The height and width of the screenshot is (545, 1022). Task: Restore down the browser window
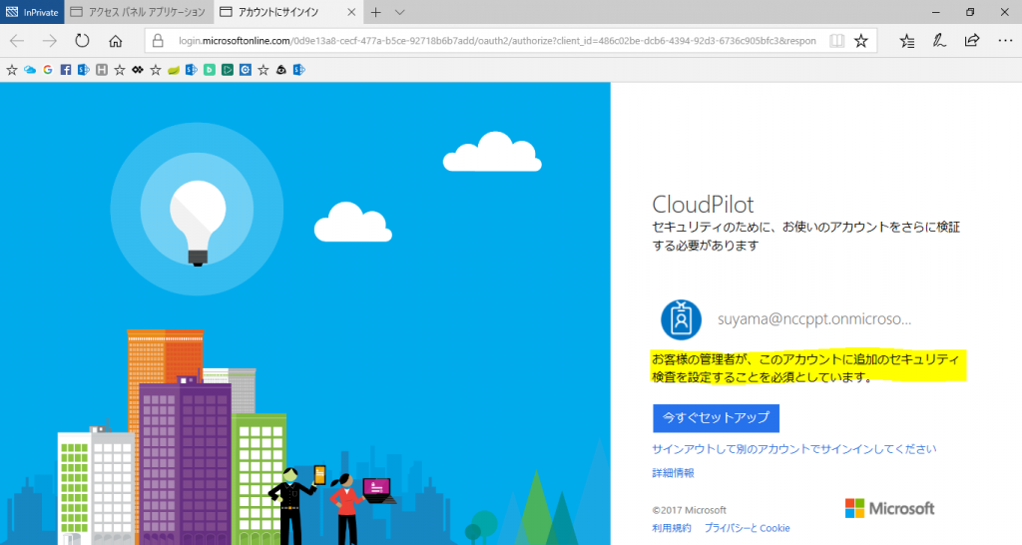coord(970,12)
